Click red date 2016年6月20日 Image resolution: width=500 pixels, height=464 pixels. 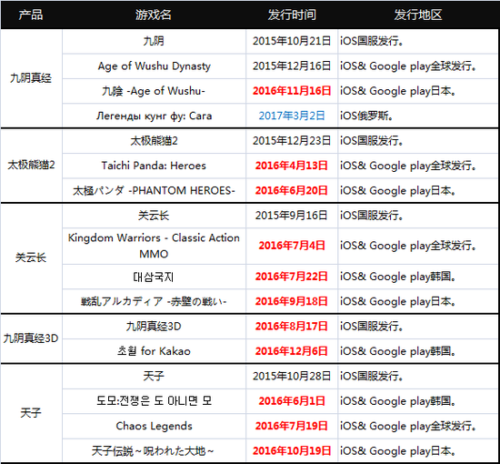pos(292,190)
